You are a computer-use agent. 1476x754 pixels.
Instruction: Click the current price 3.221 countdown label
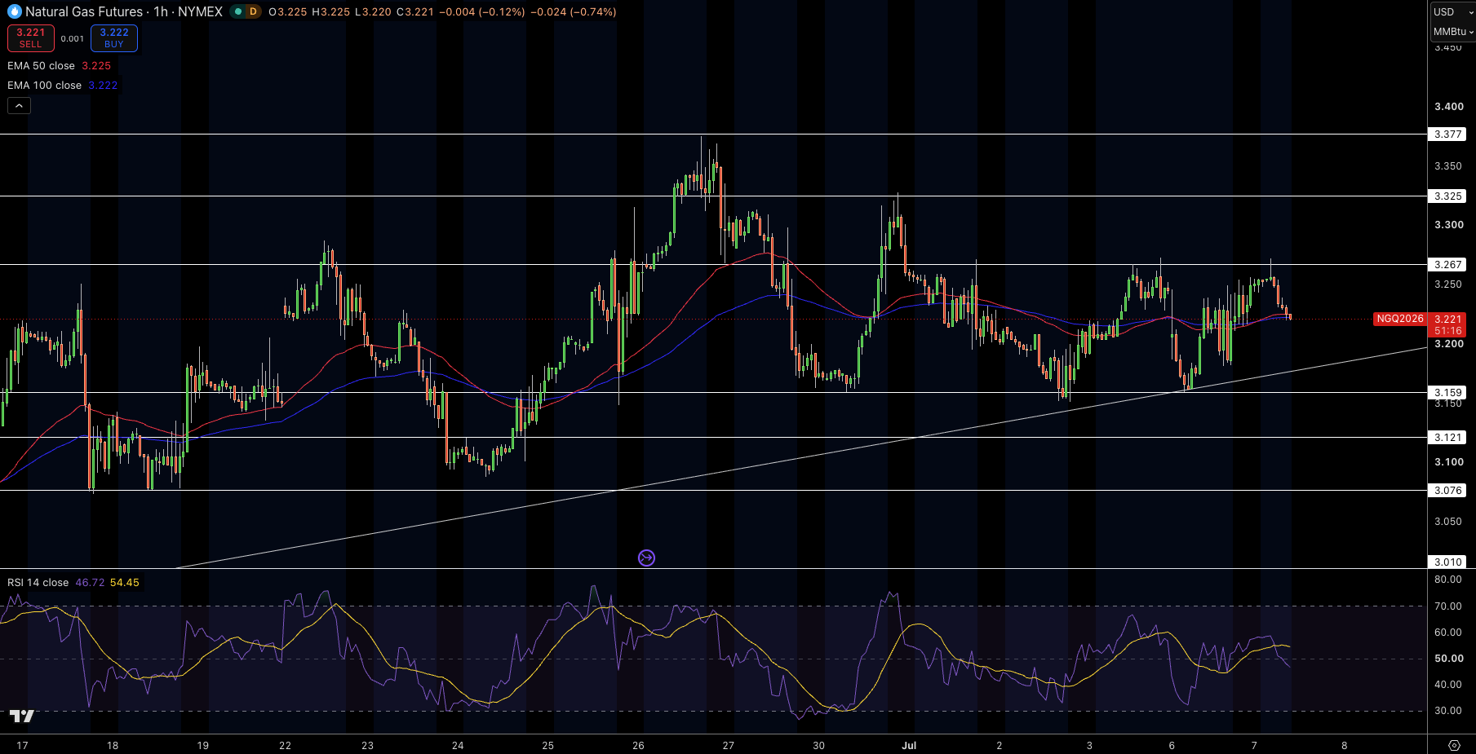1447,324
